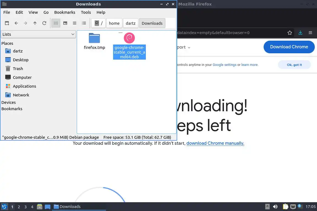Open View menu

[x=33, y=12]
